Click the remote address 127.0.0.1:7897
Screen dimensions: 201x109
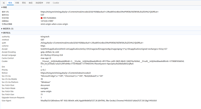click(x=47, y=21)
